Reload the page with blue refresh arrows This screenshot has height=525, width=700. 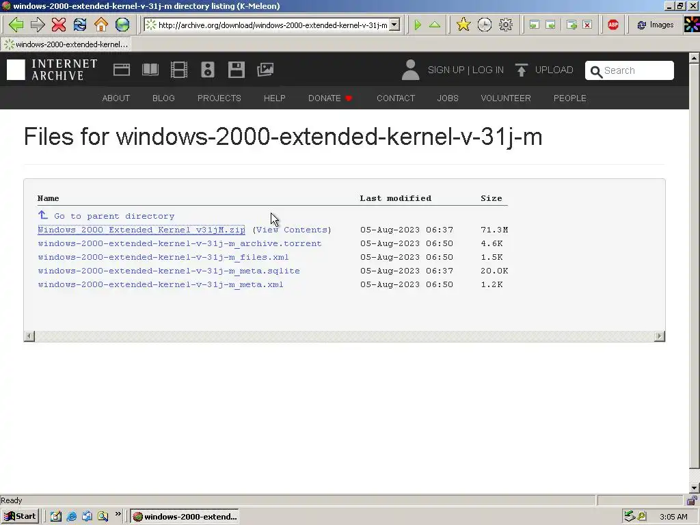pyautogui.click(x=80, y=25)
